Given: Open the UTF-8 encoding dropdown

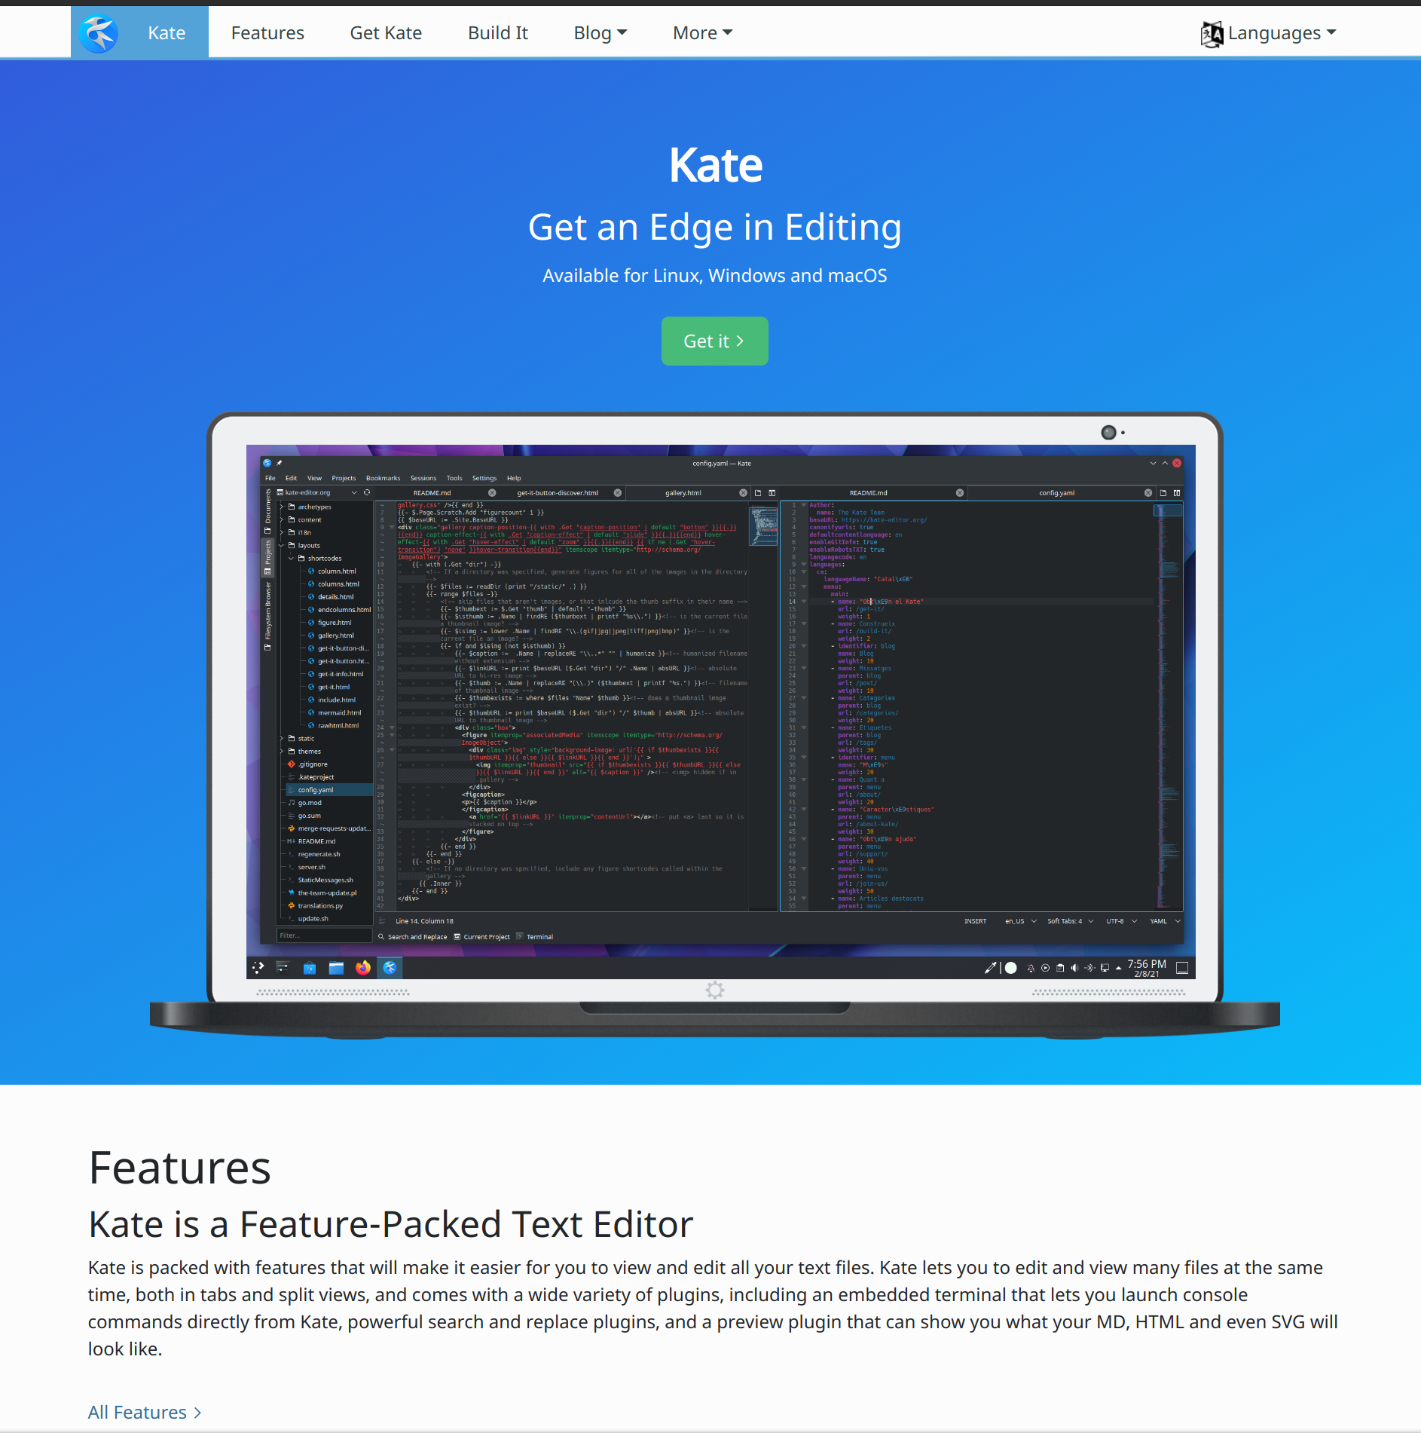Looking at the screenshot, I should coord(1121,921).
